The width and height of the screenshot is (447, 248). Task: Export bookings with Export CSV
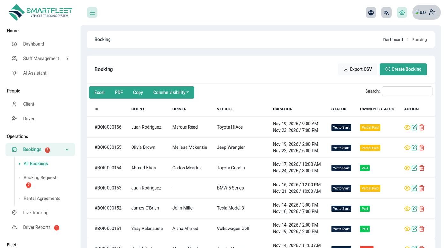click(358, 69)
